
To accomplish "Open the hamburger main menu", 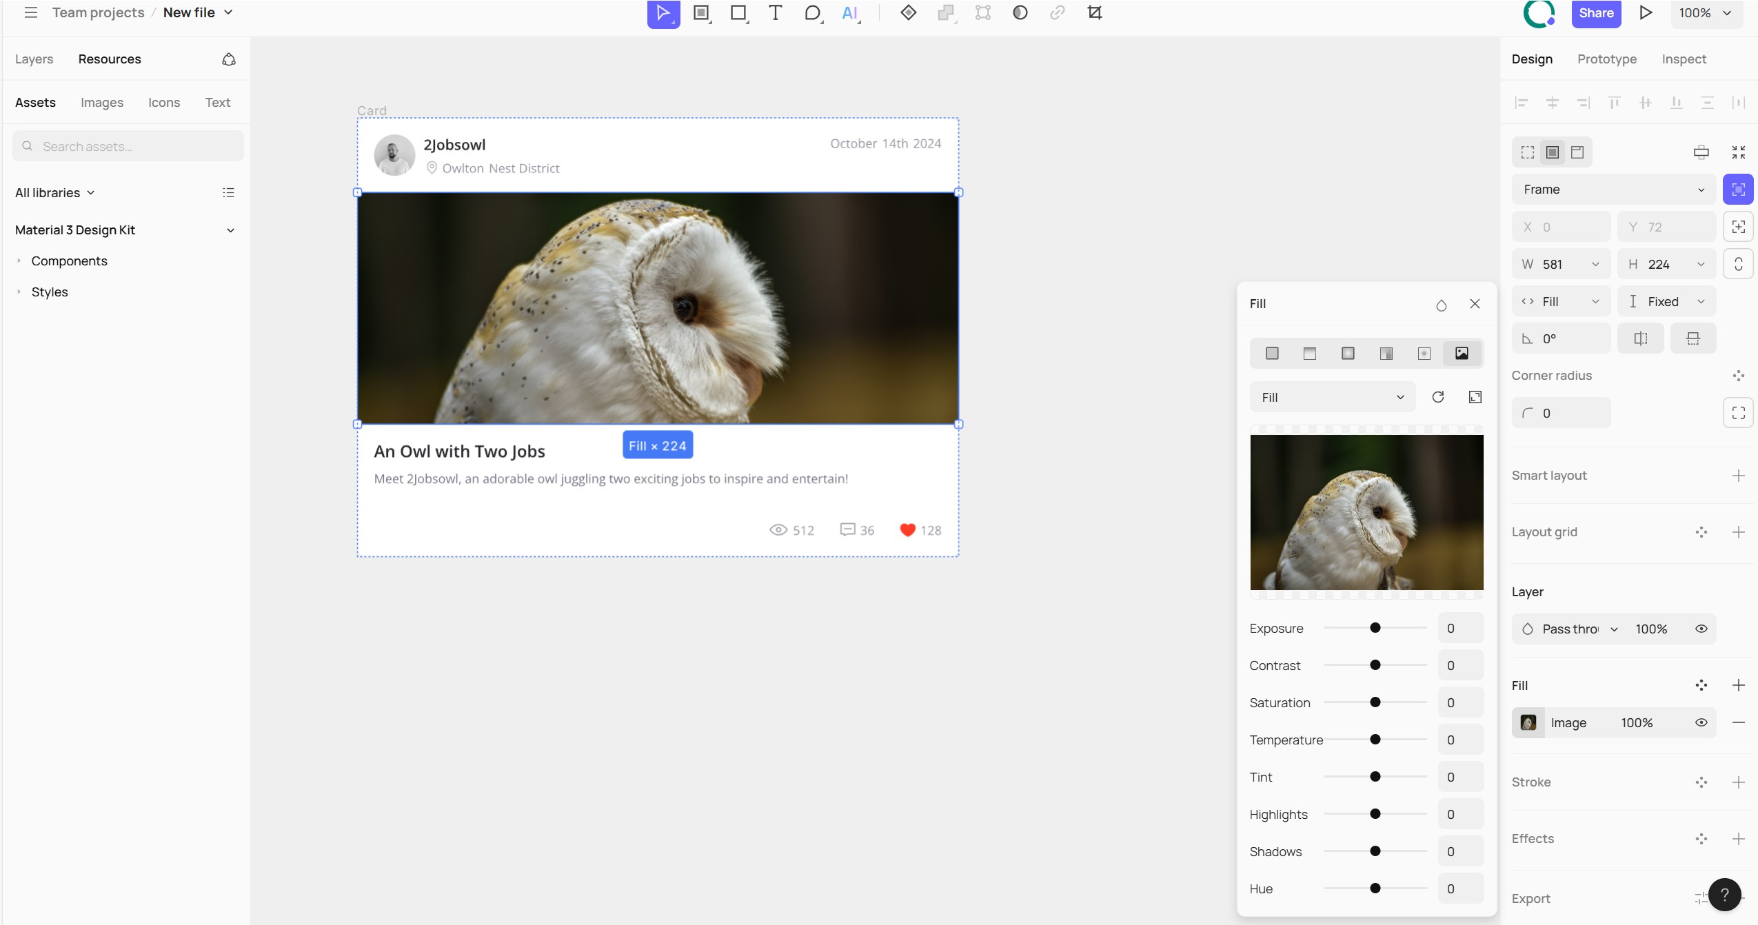I will (x=30, y=12).
